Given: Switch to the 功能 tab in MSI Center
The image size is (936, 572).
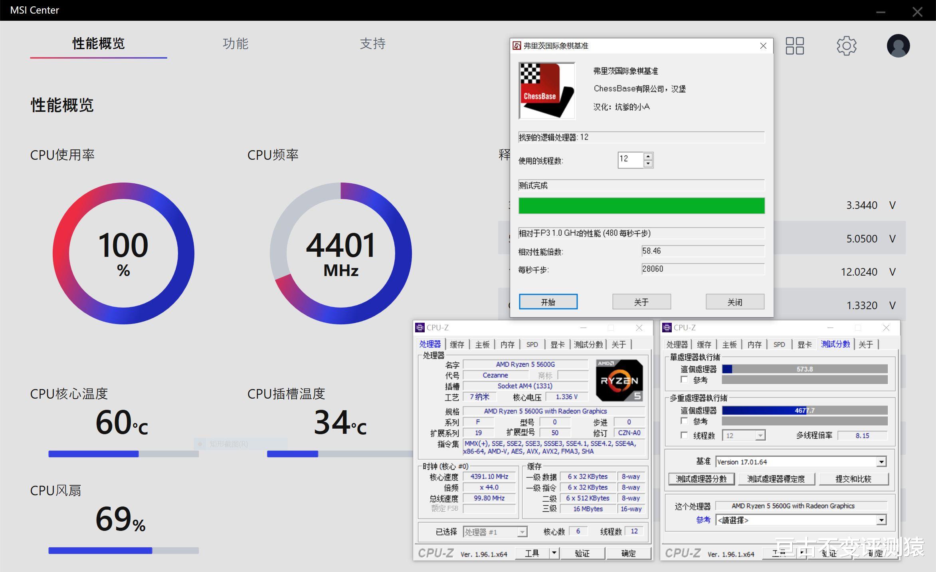Looking at the screenshot, I should [x=235, y=44].
